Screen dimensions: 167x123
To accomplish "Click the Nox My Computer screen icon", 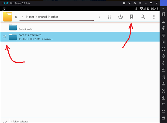I will (x=163, y=35).
